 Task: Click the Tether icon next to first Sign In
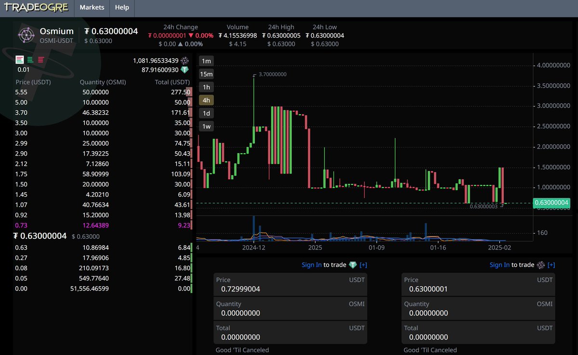[353, 265]
